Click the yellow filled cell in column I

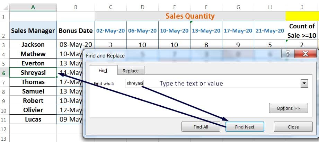[302, 16]
